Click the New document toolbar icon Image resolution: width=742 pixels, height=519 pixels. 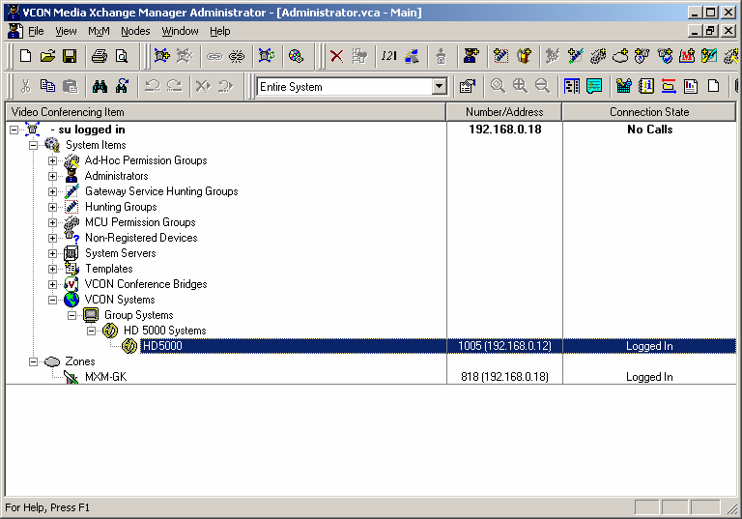[25, 56]
